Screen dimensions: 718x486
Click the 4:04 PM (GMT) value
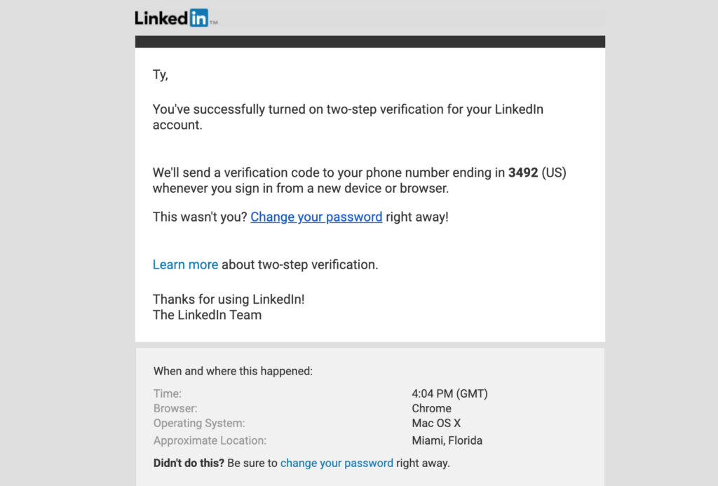449,393
